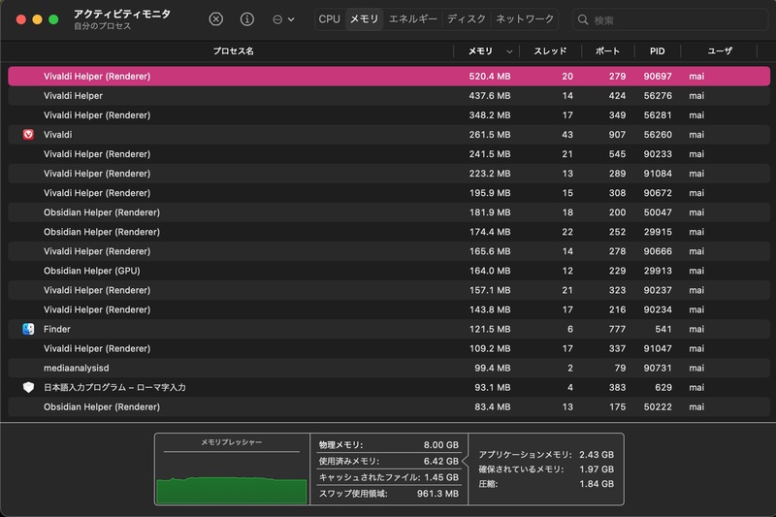Viewport: 776px width, 517px height.
Task: Click PID 629 cell
Action: point(663,387)
